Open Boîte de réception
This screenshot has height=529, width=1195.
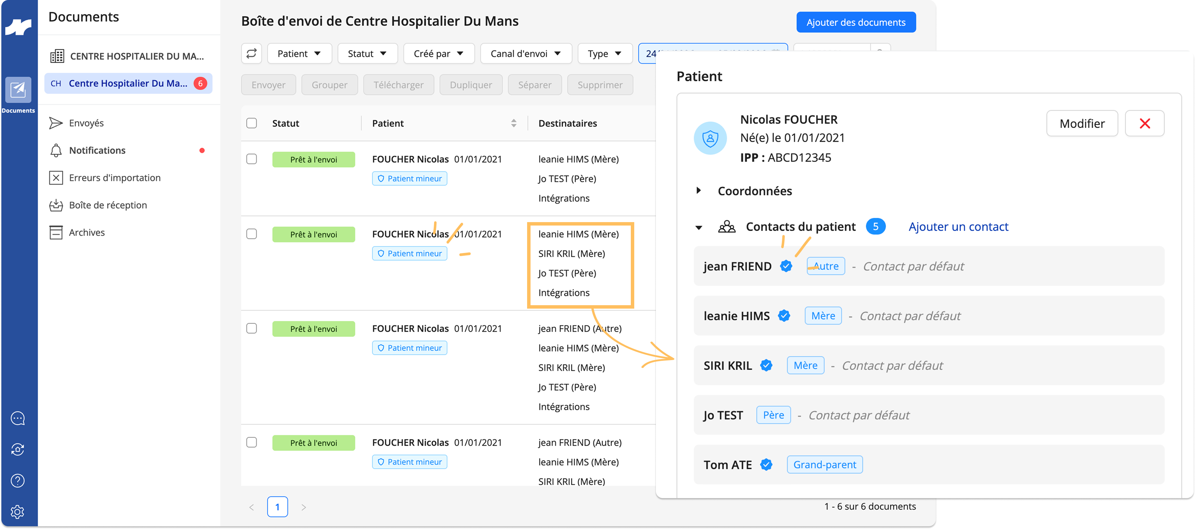click(x=107, y=205)
